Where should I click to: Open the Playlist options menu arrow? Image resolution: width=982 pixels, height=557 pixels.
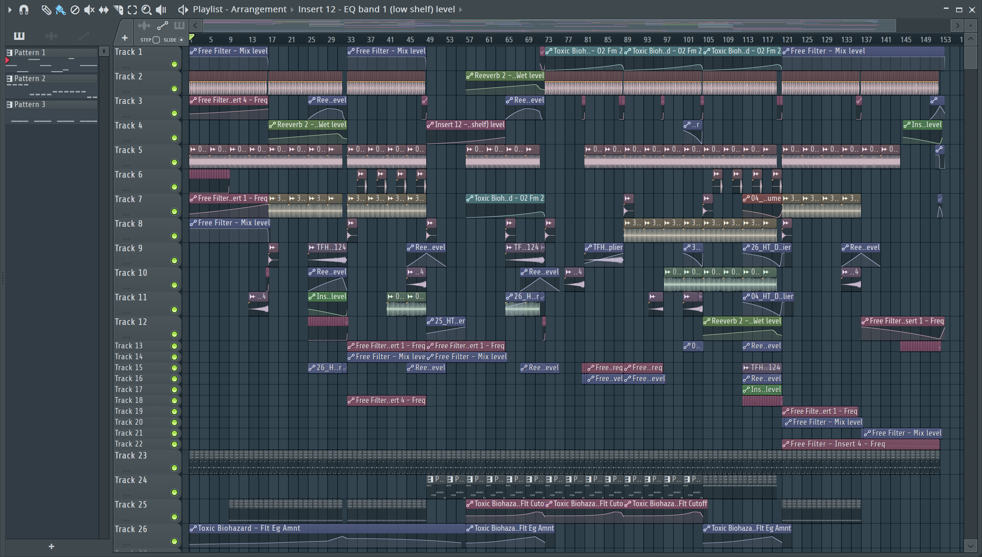pyautogui.click(x=10, y=10)
